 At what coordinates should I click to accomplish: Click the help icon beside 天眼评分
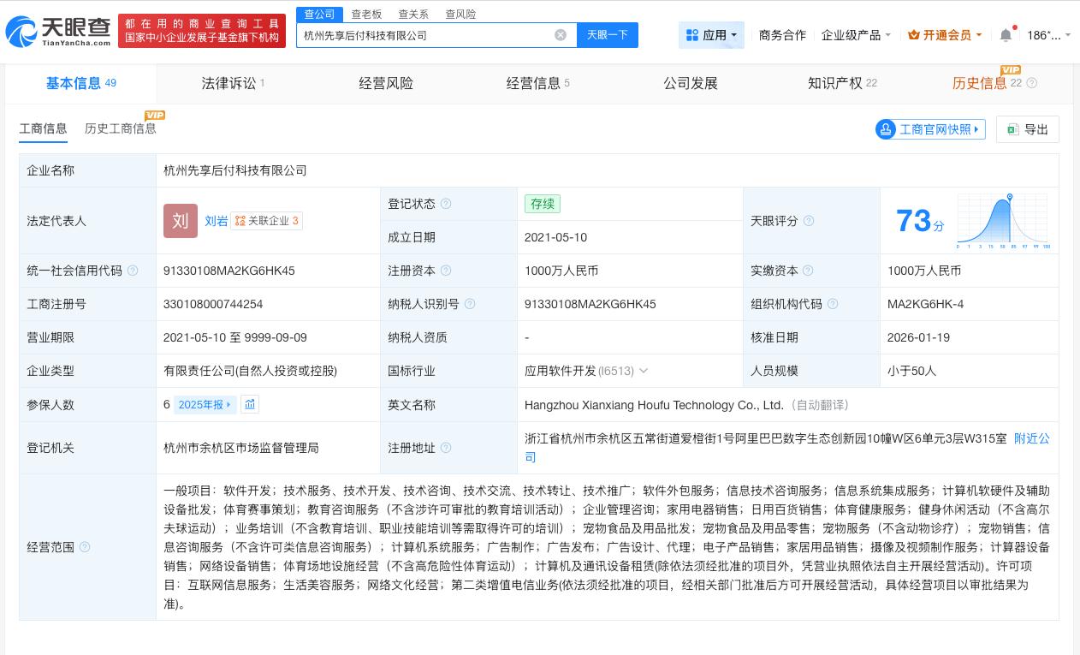coord(809,221)
